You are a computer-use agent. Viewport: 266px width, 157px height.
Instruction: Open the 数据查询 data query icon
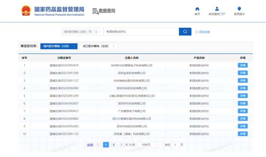(96, 11)
